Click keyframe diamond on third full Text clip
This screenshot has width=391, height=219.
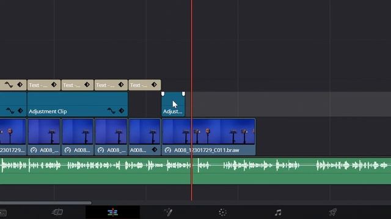point(121,85)
